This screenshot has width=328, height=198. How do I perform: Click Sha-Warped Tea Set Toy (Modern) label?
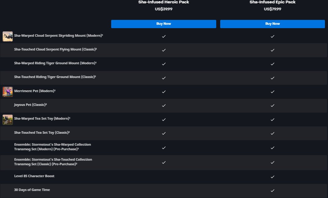click(42, 118)
